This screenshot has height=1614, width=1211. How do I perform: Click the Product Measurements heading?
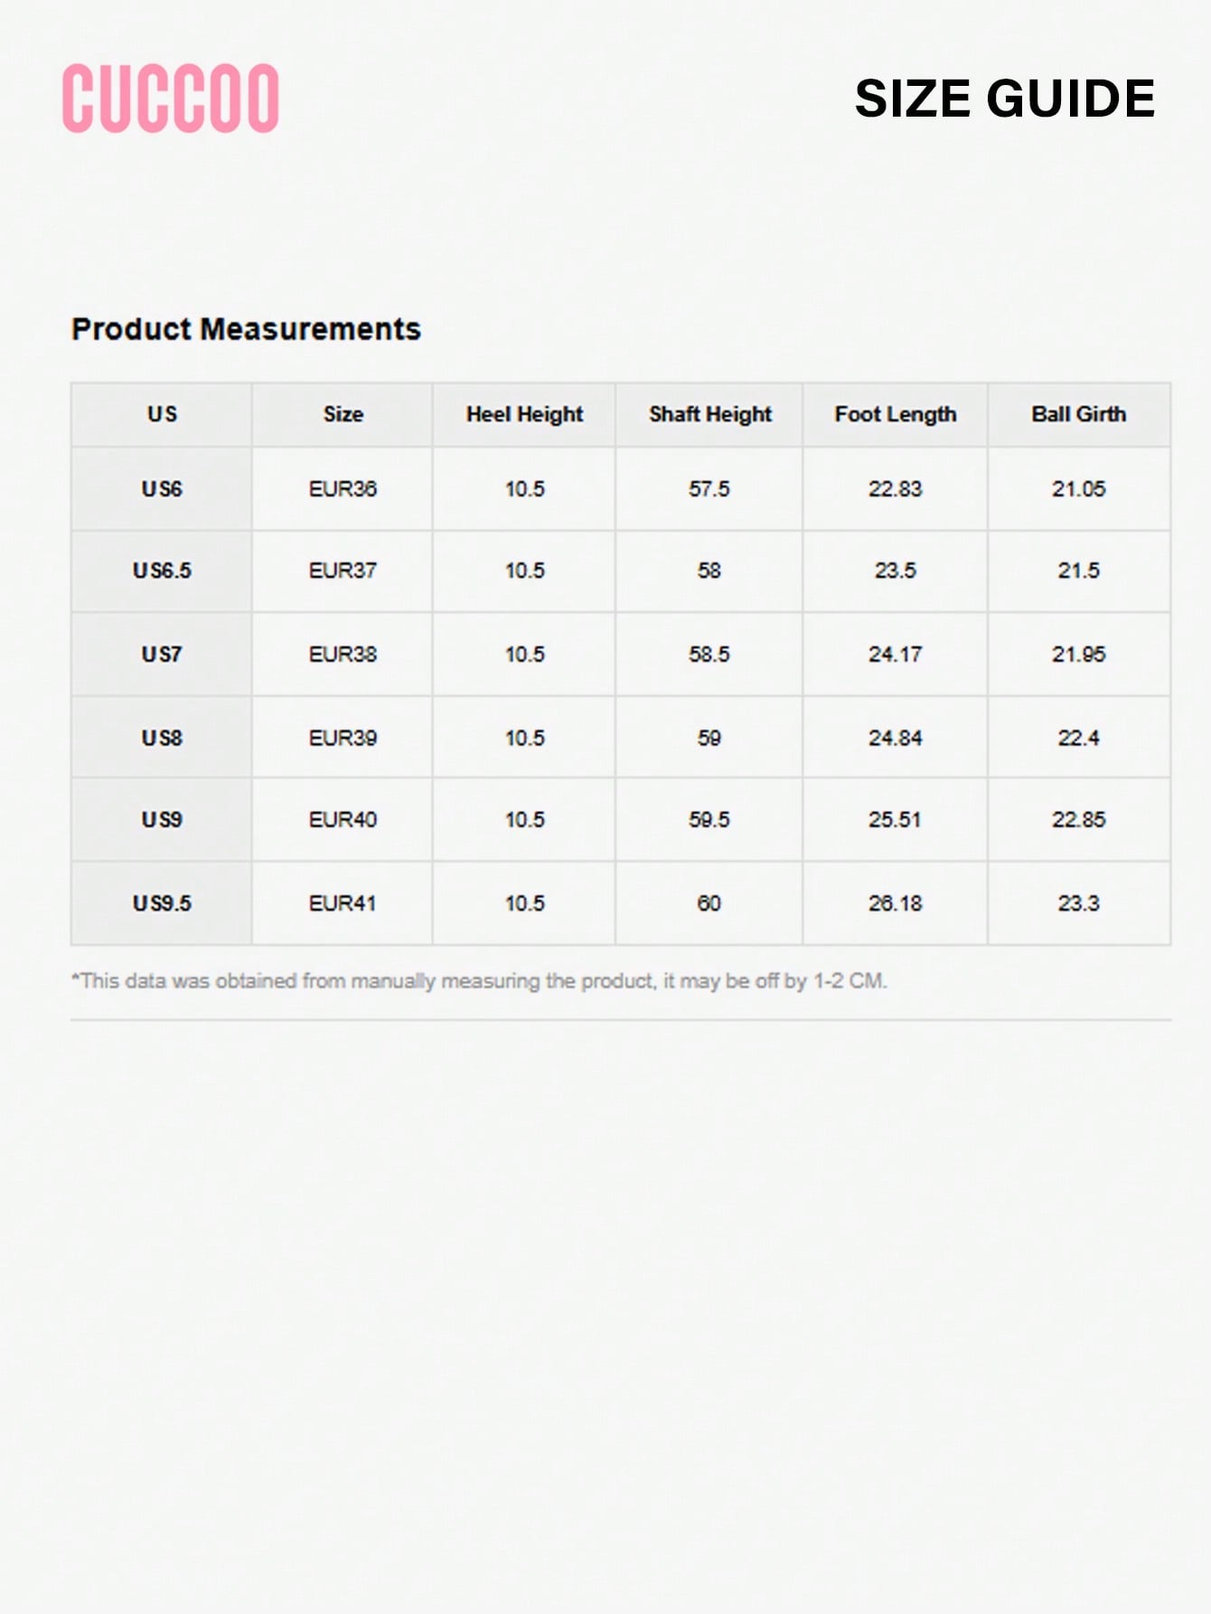[246, 329]
